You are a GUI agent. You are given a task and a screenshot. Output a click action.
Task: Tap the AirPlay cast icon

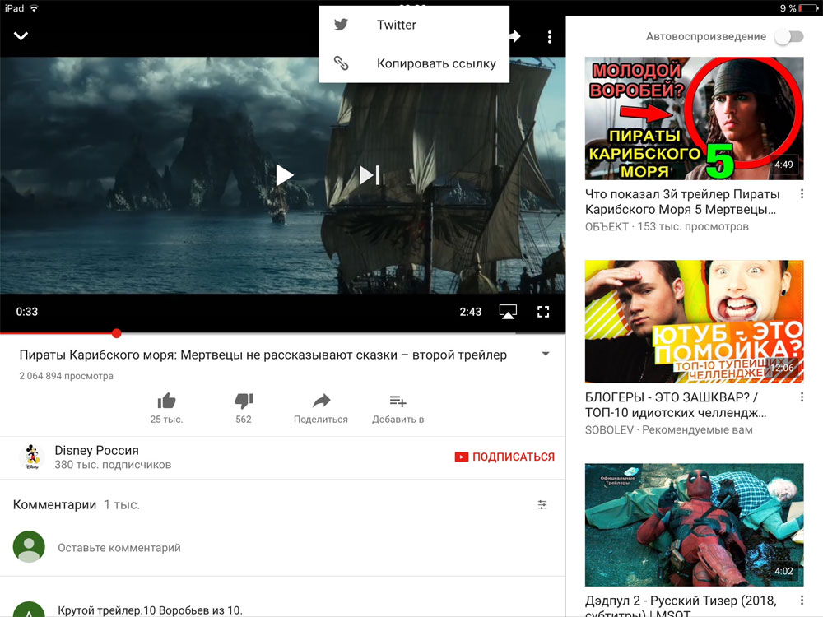pyautogui.click(x=508, y=312)
